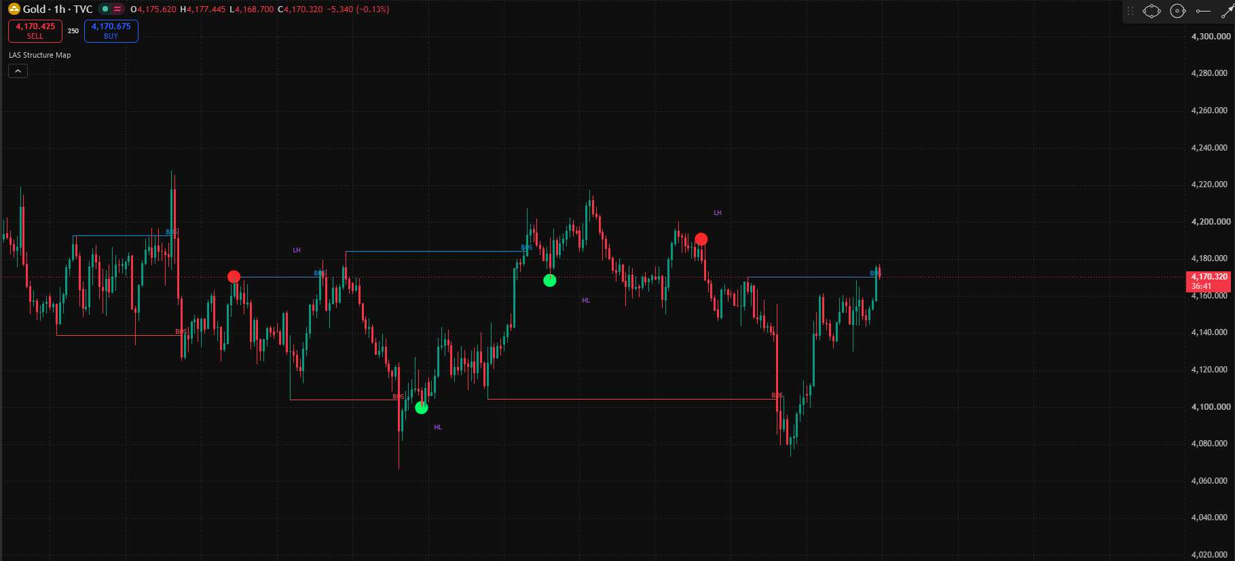Image resolution: width=1235 pixels, height=561 pixels.
Task: Select the LAS Structure Map indicator label
Action: (39, 55)
